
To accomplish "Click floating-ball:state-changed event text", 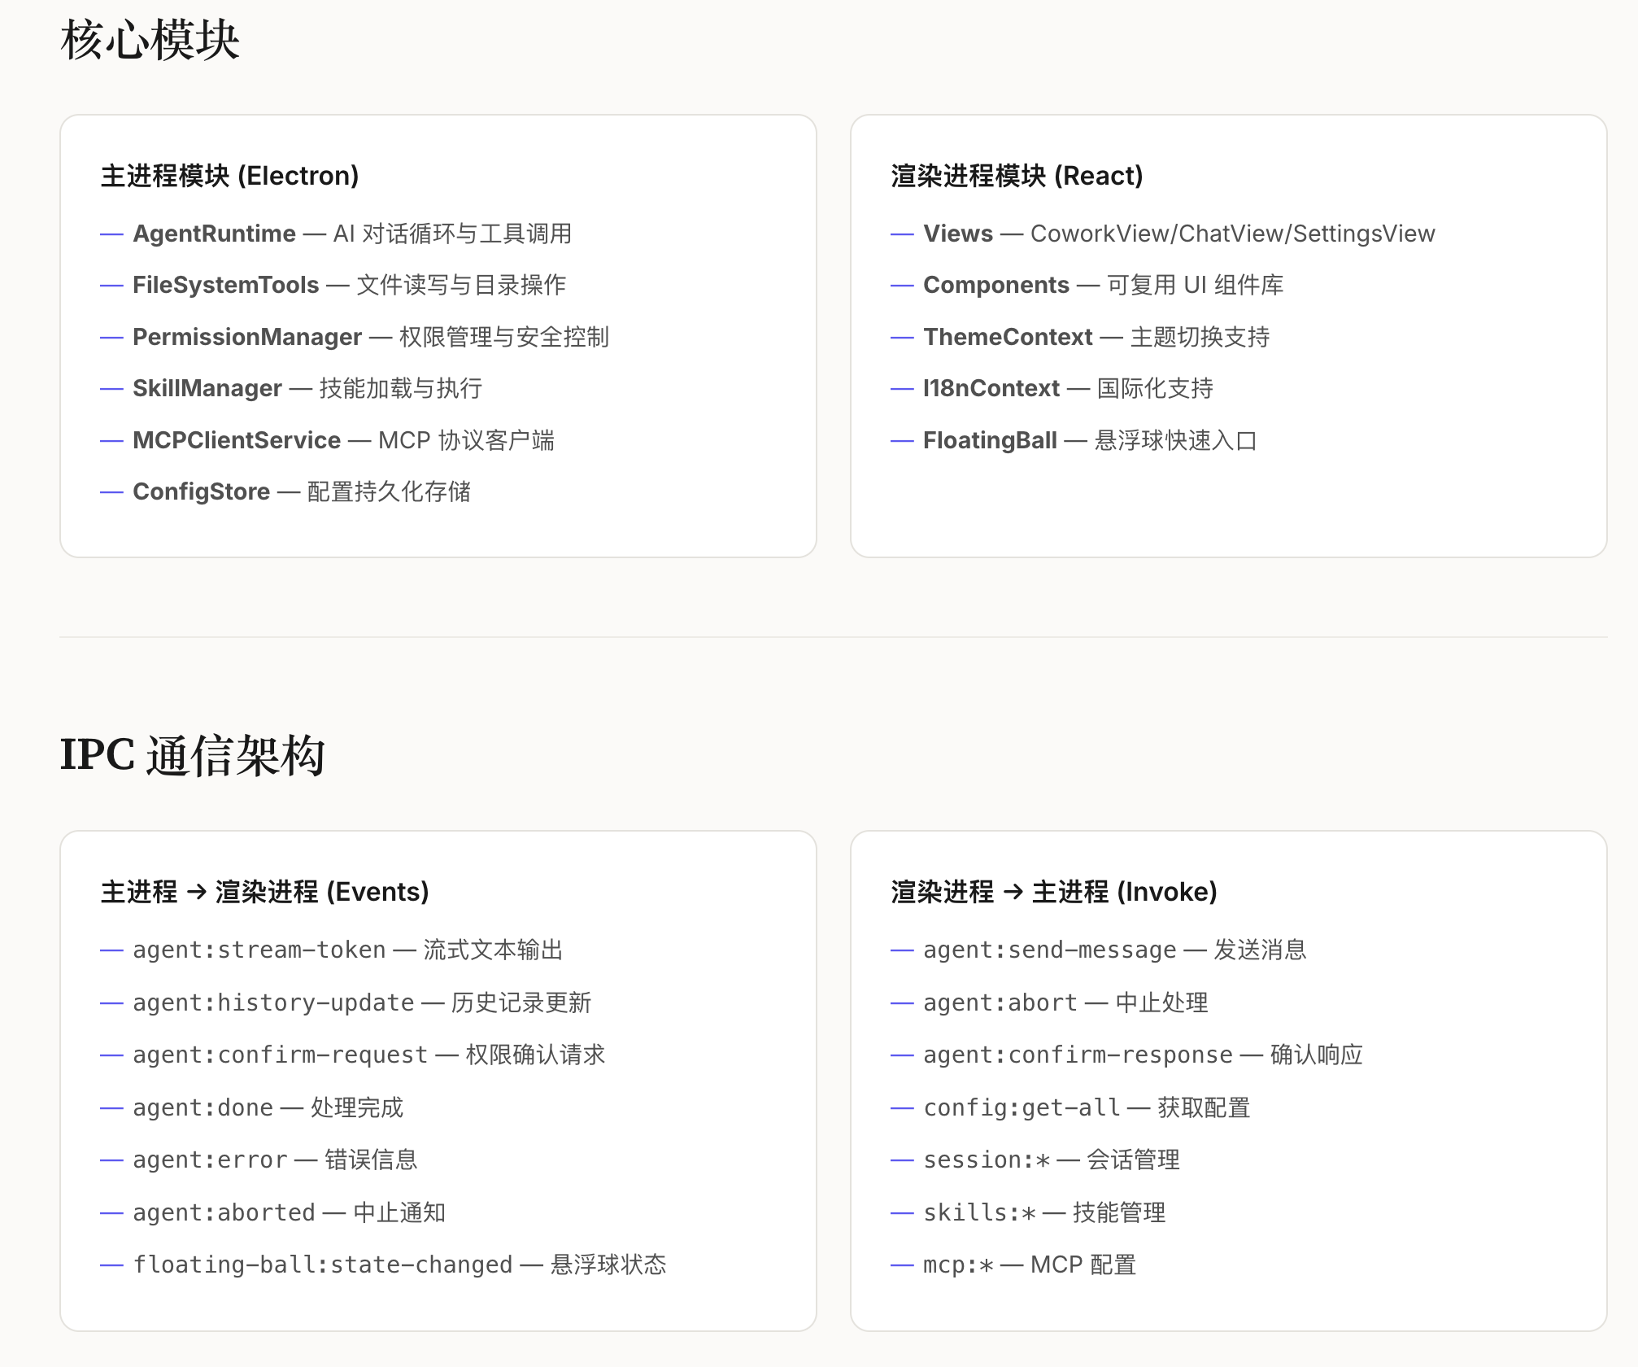I will point(322,1264).
